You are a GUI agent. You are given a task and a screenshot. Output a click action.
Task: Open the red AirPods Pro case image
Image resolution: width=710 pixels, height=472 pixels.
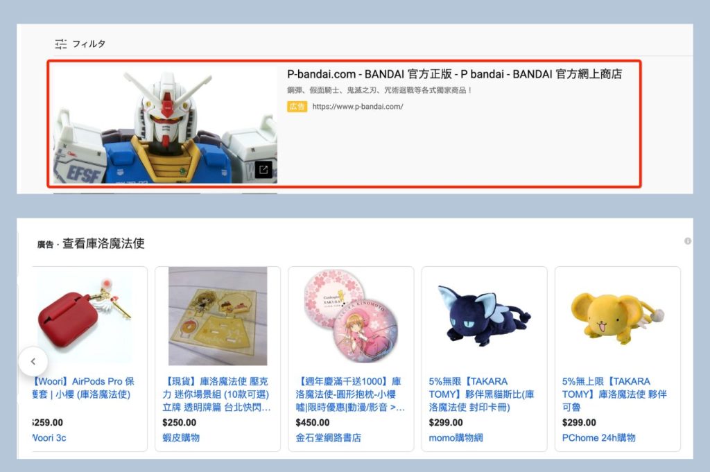pyautogui.click(x=85, y=317)
